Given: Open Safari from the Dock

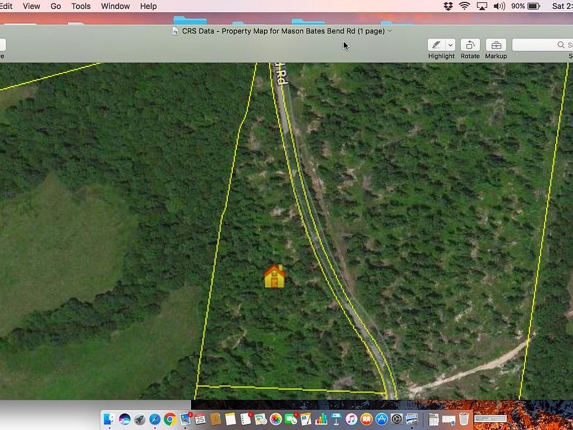Looking at the screenshot, I should [155, 419].
